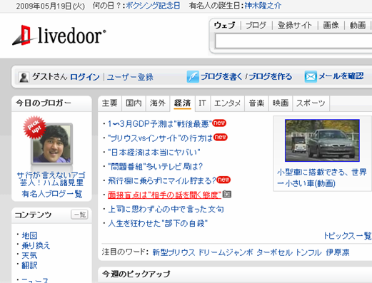Select the ブログ search tab
The image size is (372, 283).
click(x=256, y=25)
